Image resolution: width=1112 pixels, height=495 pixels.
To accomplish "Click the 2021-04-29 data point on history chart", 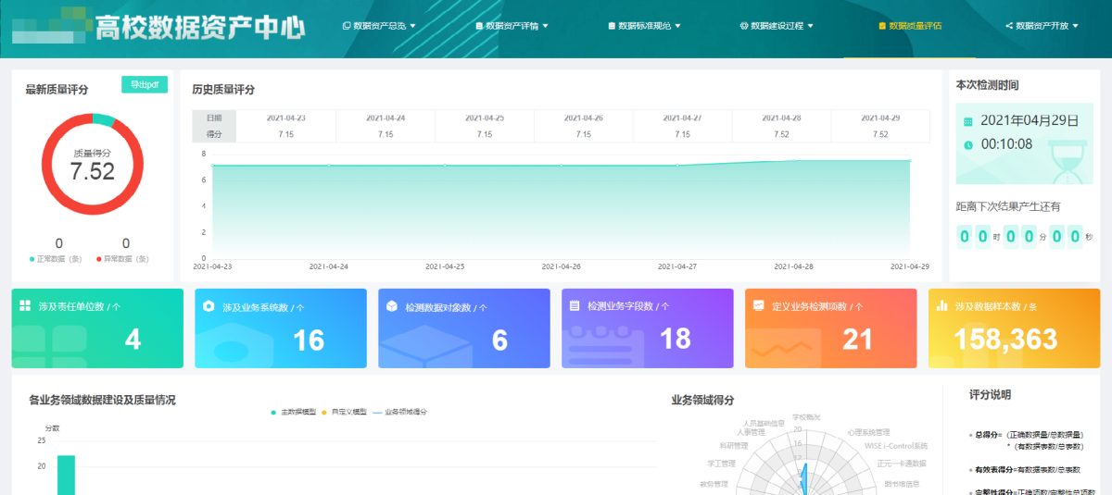I will [x=910, y=161].
